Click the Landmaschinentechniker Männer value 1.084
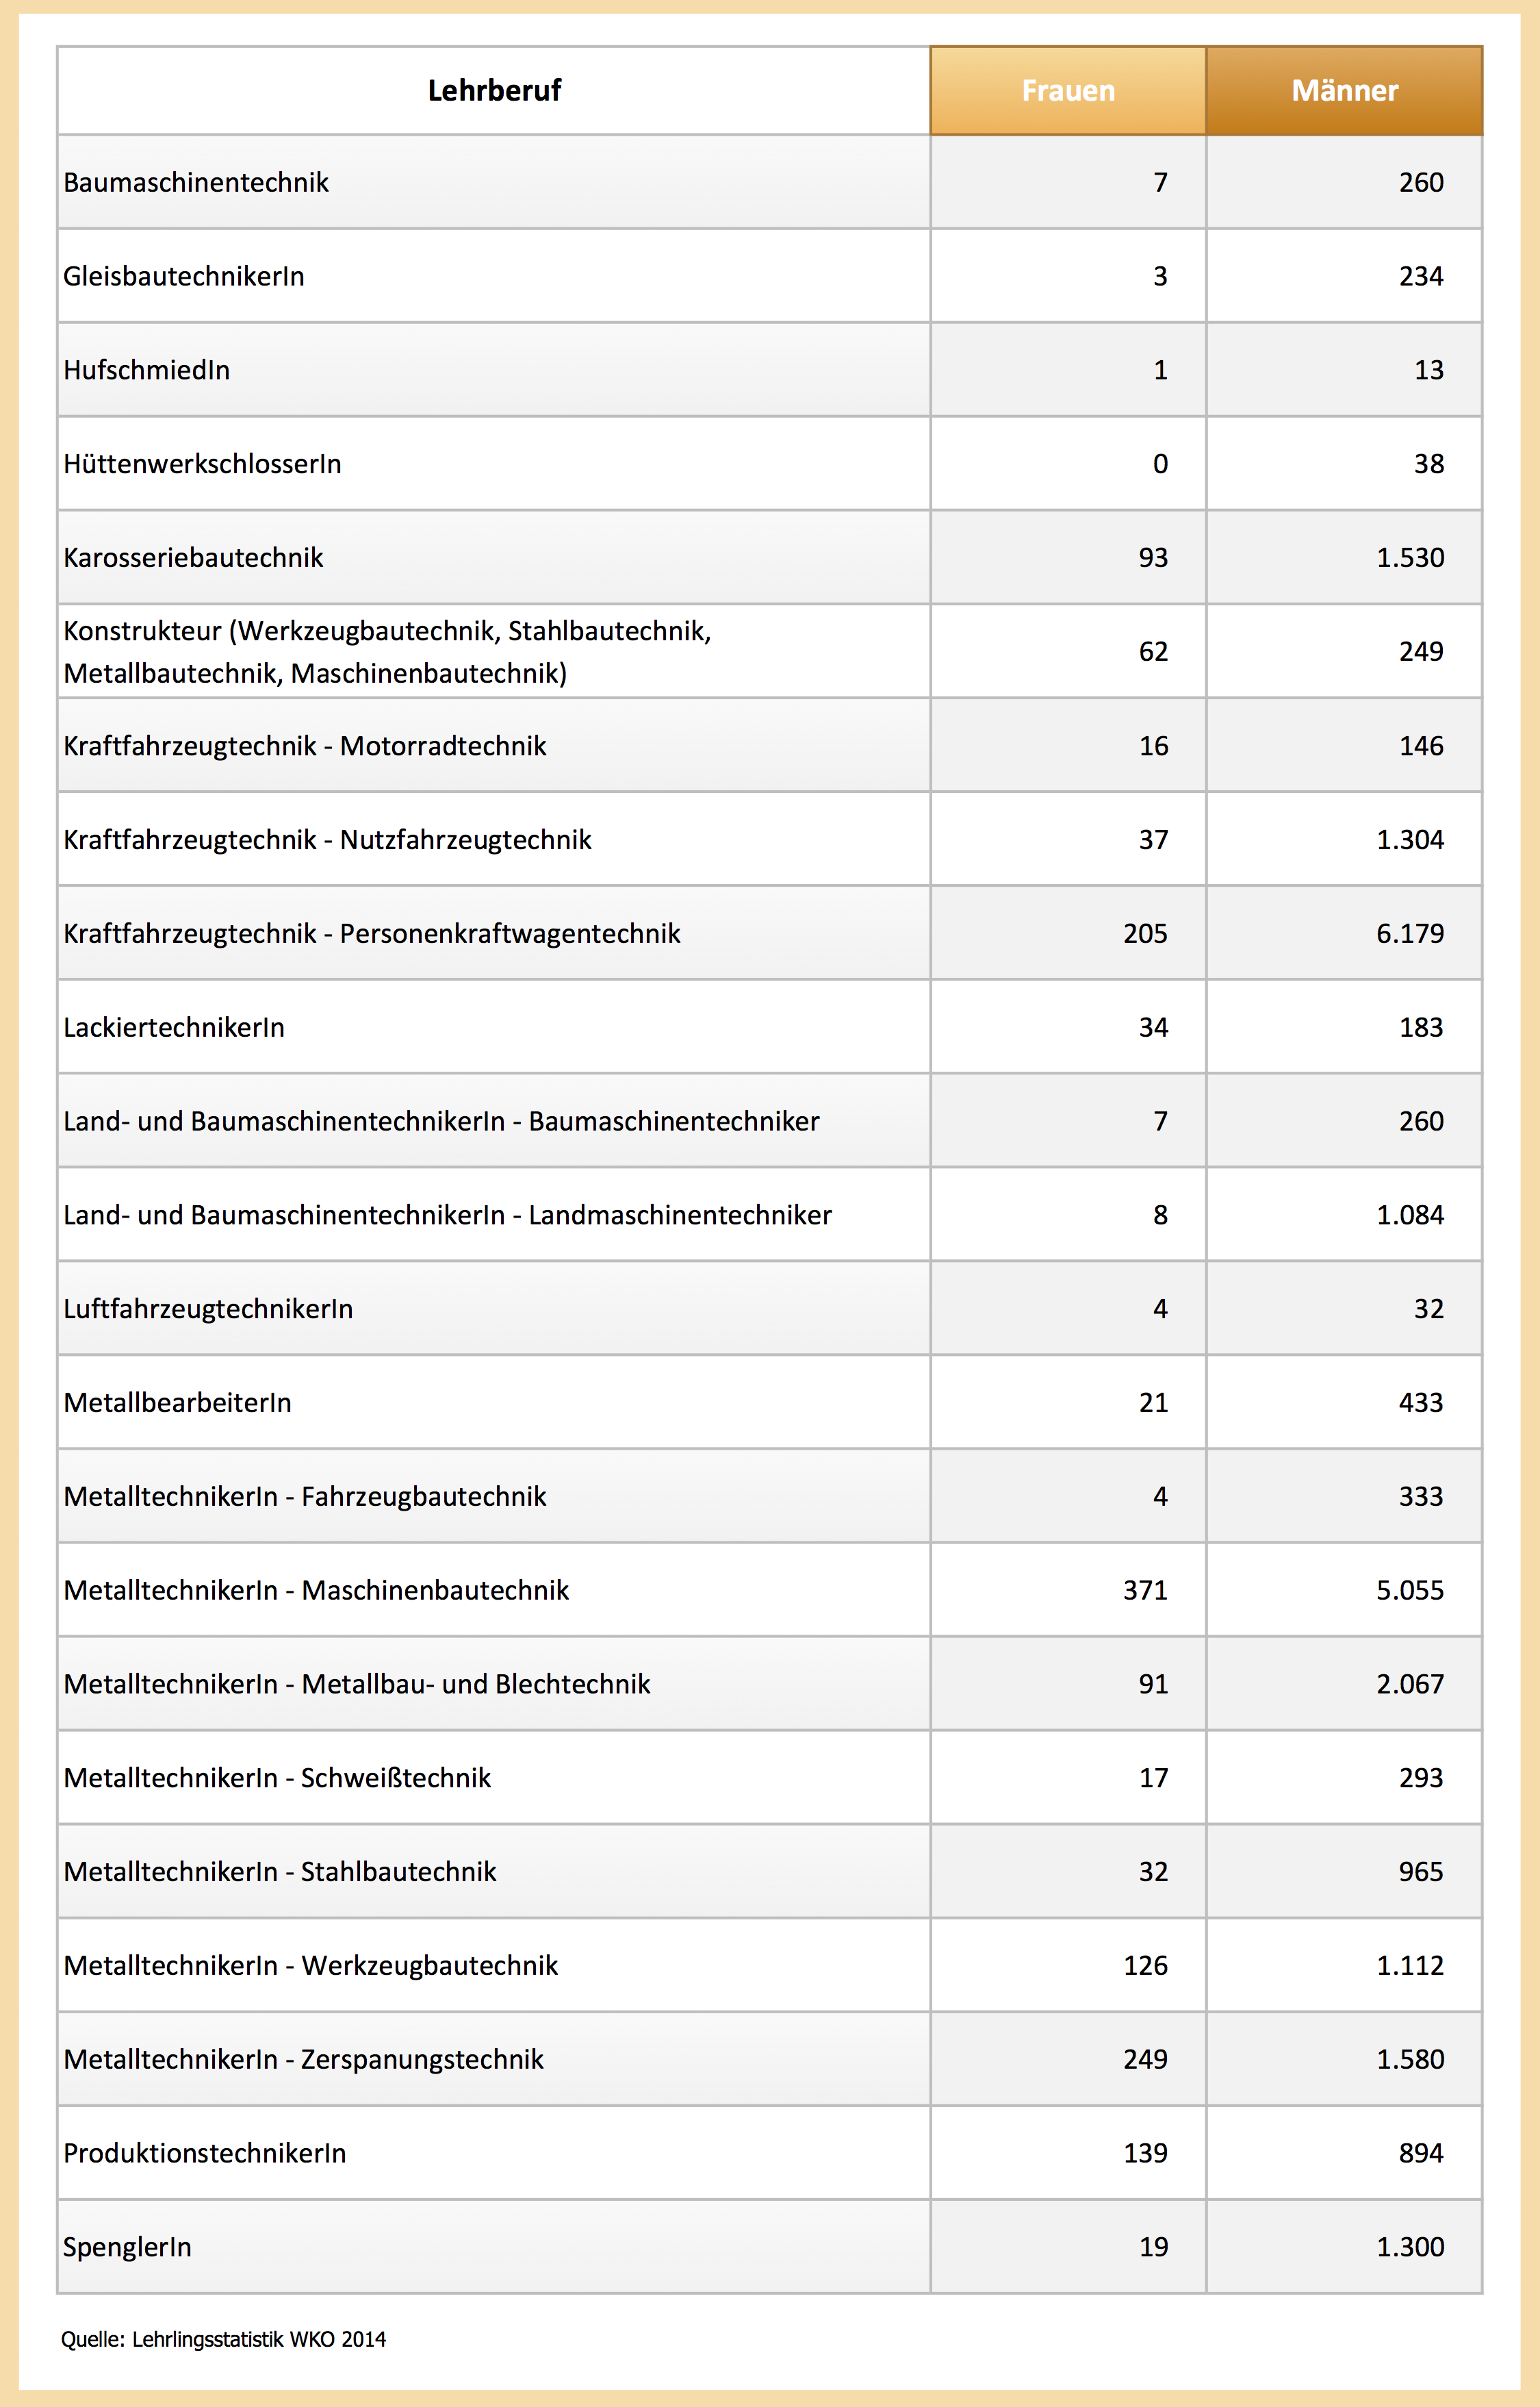Screen dimensions: 1540x2407 coord(1410,1215)
